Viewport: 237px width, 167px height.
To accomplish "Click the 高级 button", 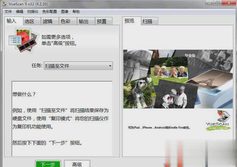I will (x=77, y=164).
